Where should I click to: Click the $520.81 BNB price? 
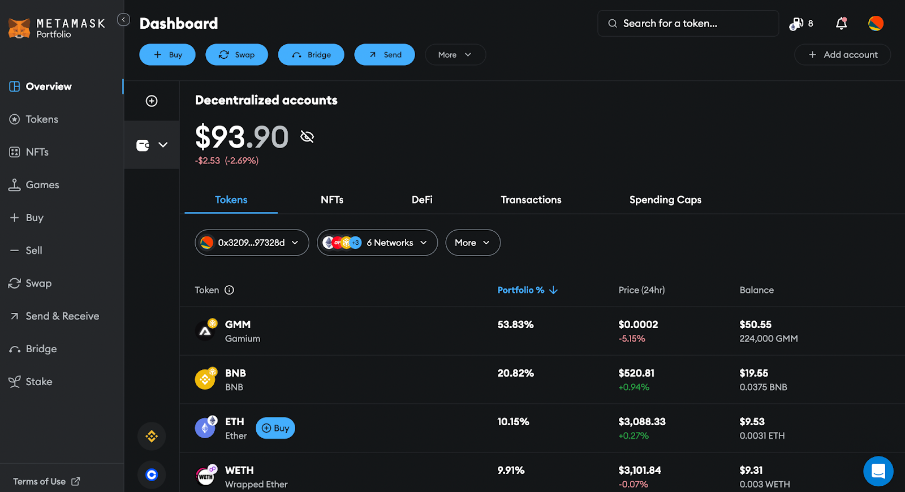click(x=636, y=373)
